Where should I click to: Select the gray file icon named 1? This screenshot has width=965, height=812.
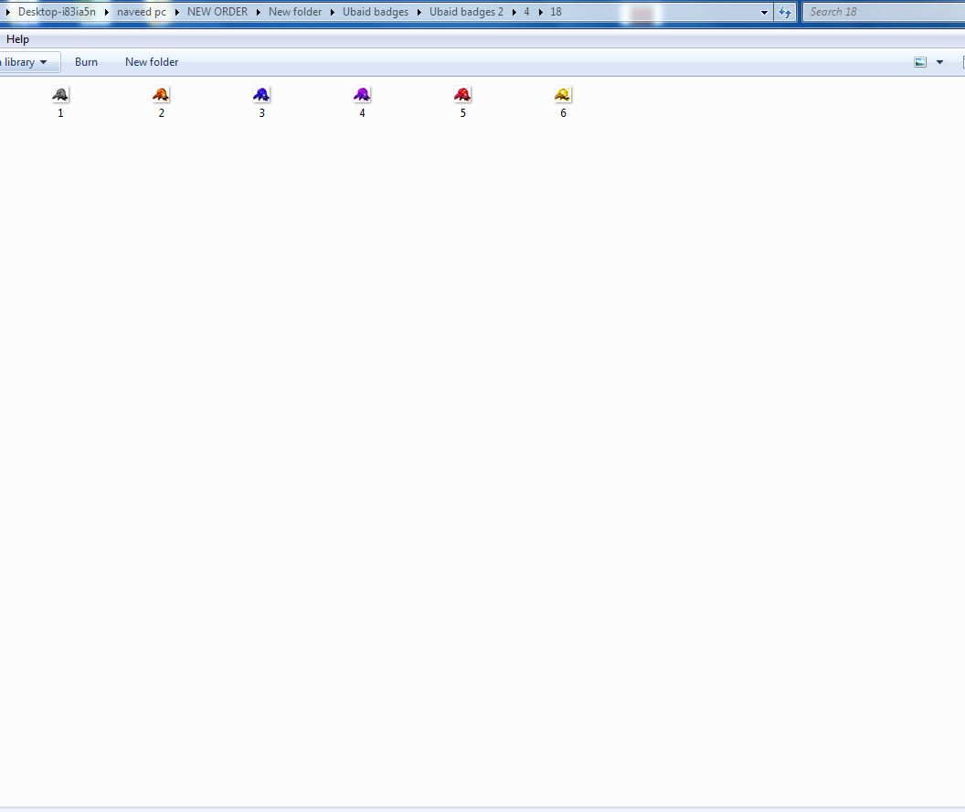point(60,95)
